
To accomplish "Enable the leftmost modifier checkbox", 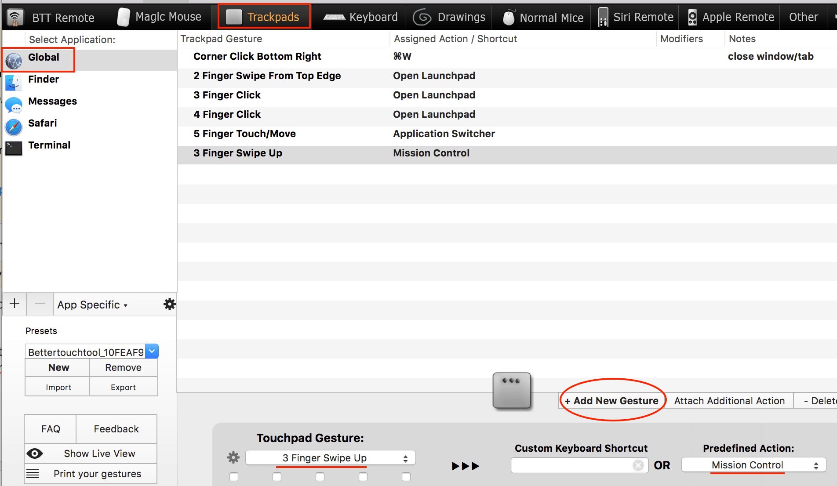I will point(233,476).
